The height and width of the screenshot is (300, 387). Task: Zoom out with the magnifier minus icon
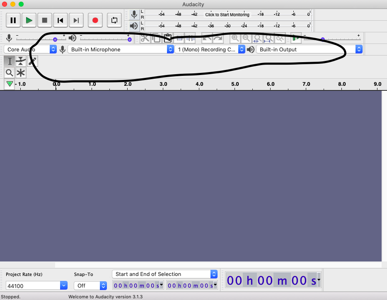click(246, 38)
